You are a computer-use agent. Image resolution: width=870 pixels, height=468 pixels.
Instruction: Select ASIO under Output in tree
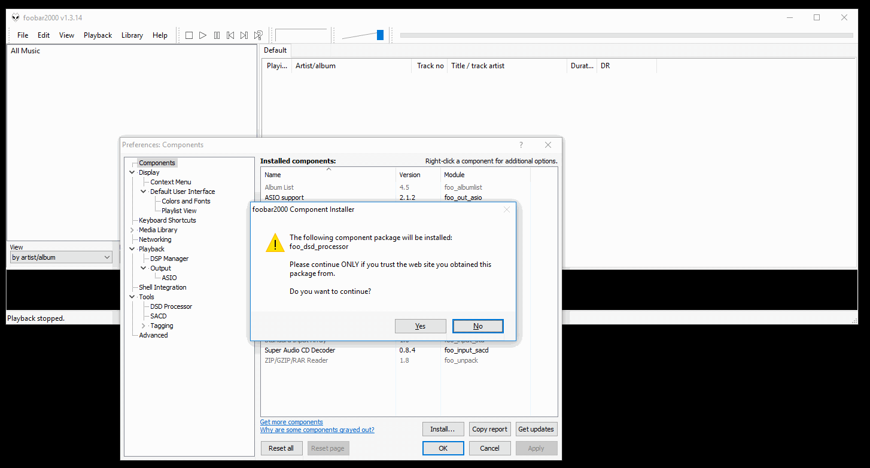click(169, 278)
